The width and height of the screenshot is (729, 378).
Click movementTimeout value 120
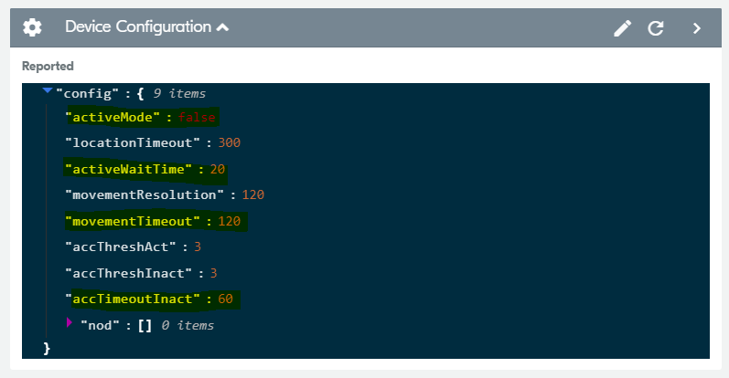(230, 221)
